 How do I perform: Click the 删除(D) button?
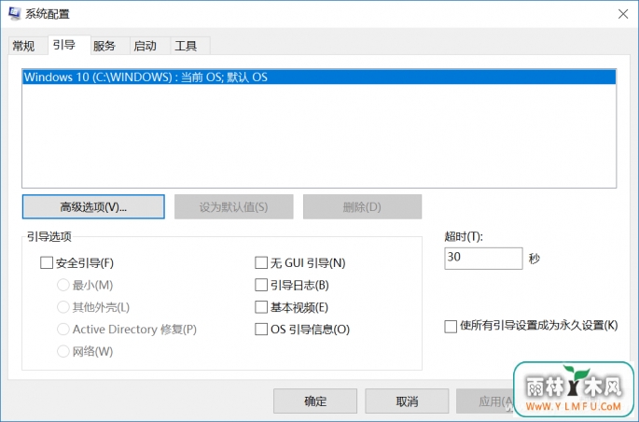pos(362,206)
